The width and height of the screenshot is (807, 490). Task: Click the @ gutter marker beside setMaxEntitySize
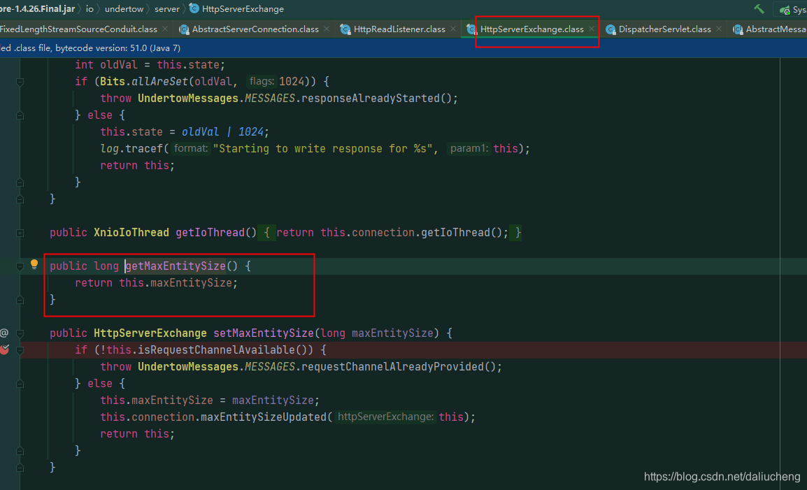tap(4, 333)
